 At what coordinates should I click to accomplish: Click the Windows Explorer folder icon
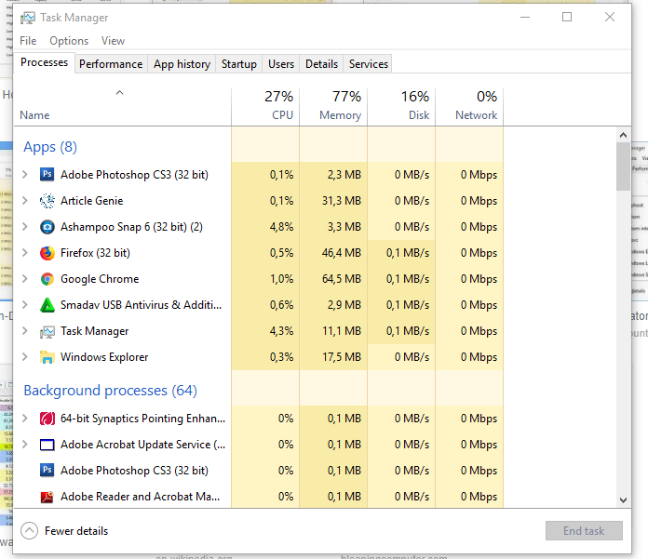click(x=47, y=357)
